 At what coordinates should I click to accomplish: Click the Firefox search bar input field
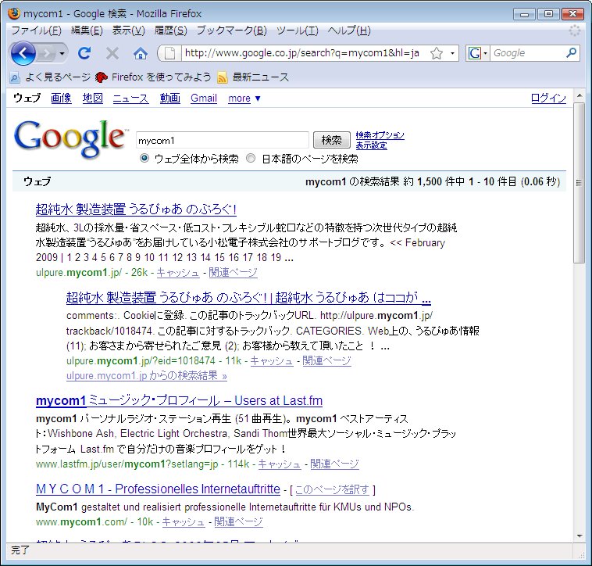[x=528, y=53]
